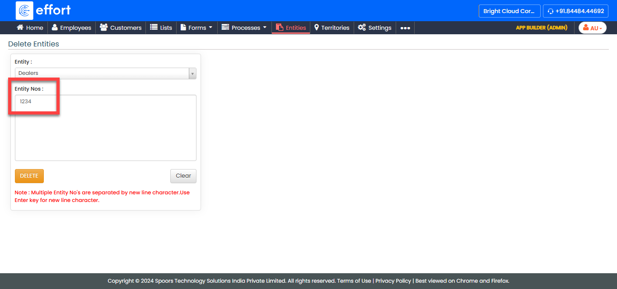The image size is (617, 289).
Task: Open Territories via map pin icon
Action: (x=317, y=28)
